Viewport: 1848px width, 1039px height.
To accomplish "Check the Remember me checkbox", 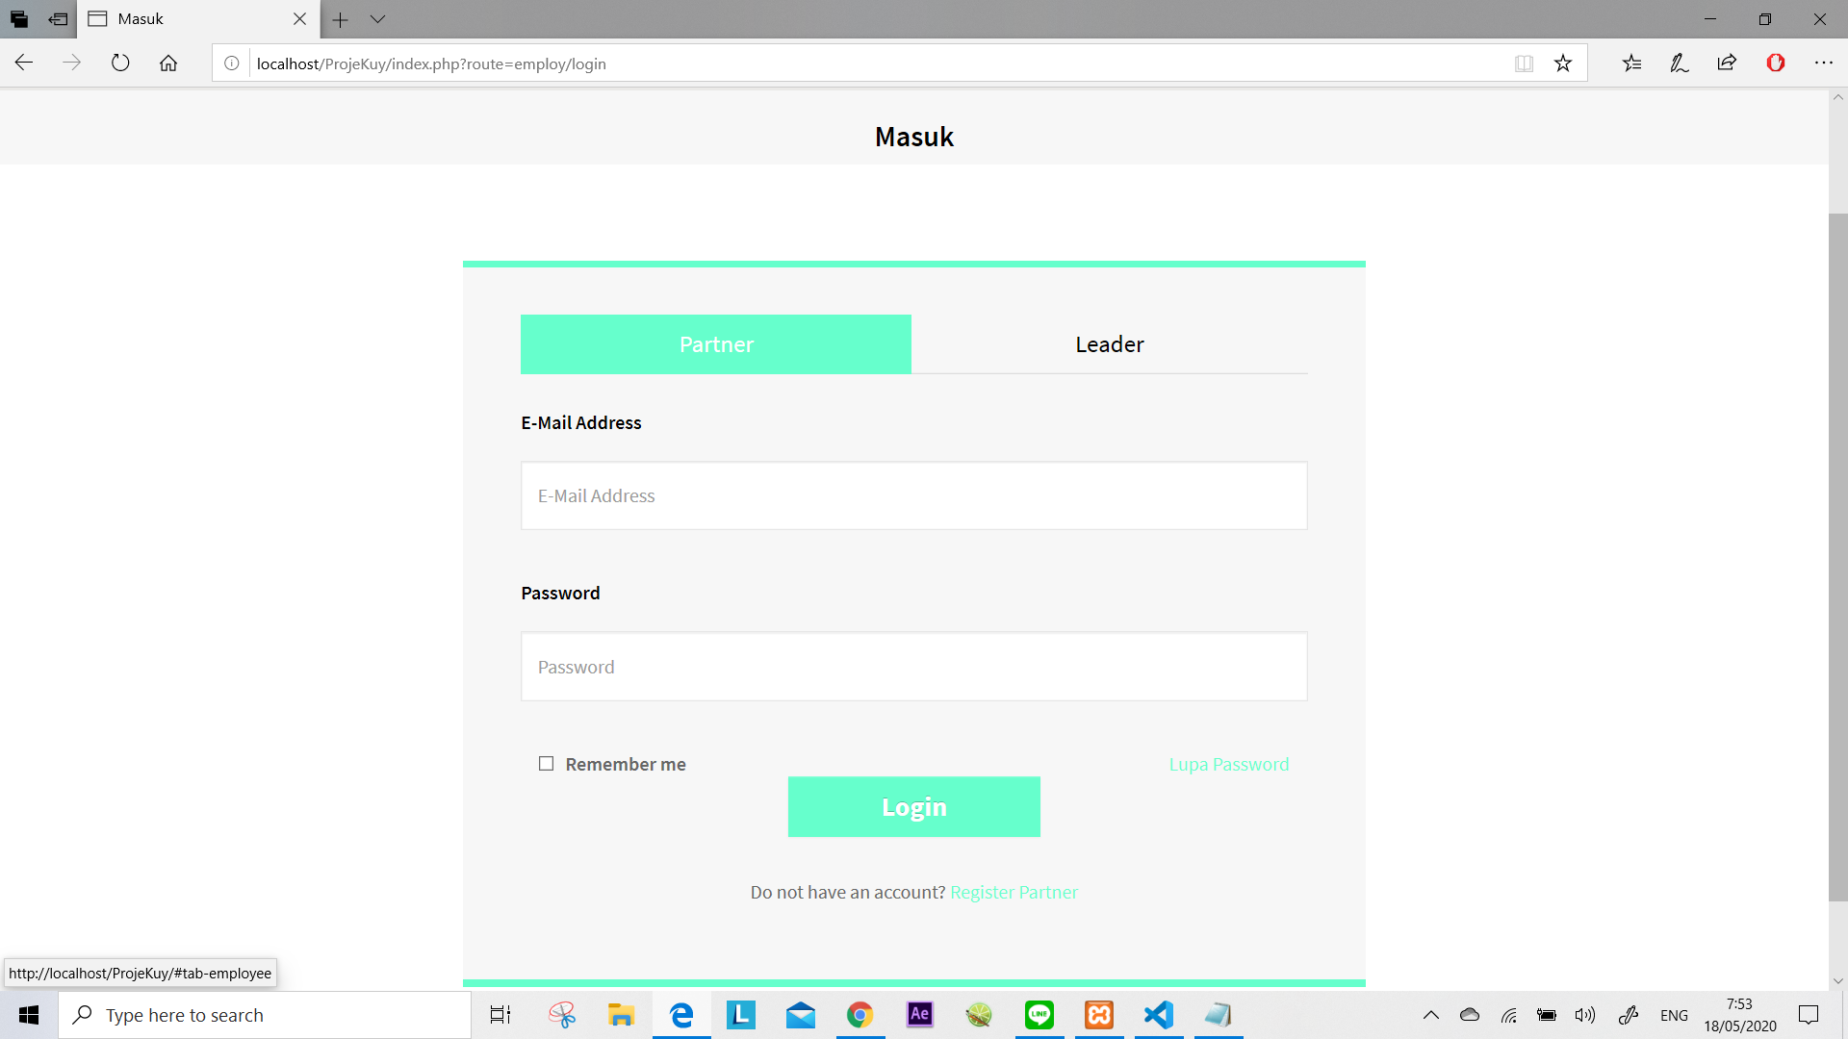I will pyautogui.click(x=546, y=764).
